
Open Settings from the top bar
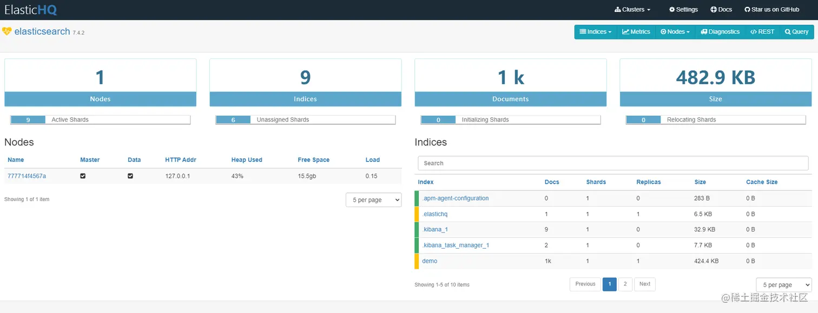click(x=683, y=10)
